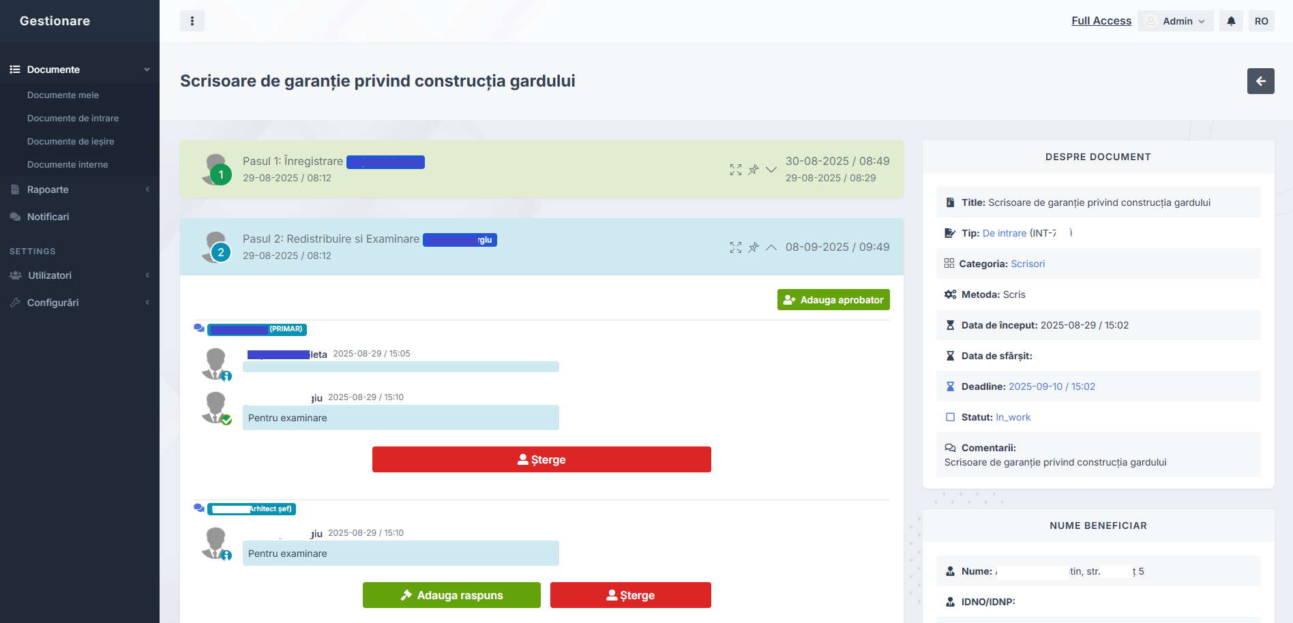Collapse the Pasul 2 step chevron
This screenshot has height=623, width=1293.
[771, 247]
